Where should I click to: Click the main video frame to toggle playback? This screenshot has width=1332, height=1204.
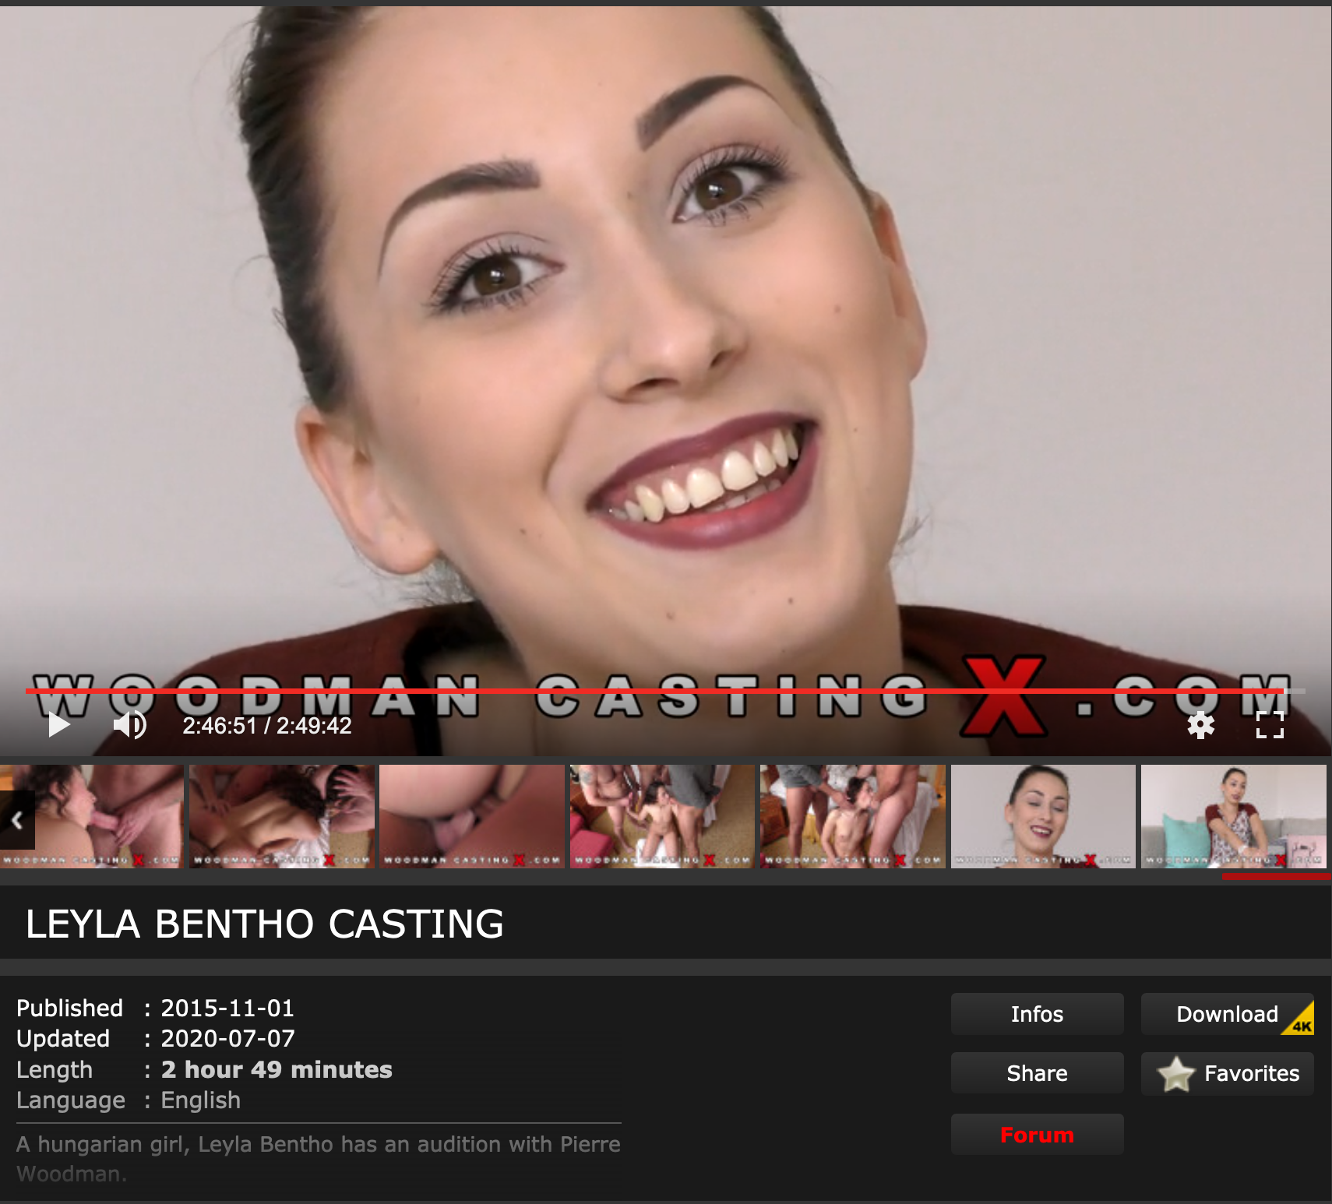[665, 350]
